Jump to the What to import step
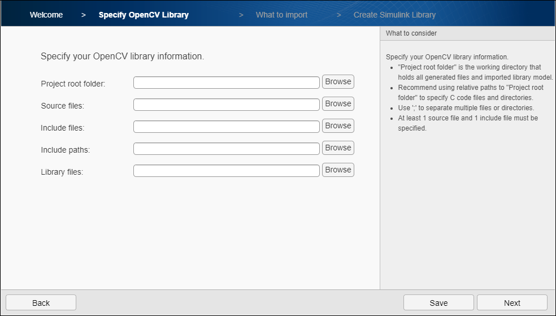 (281, 15)
